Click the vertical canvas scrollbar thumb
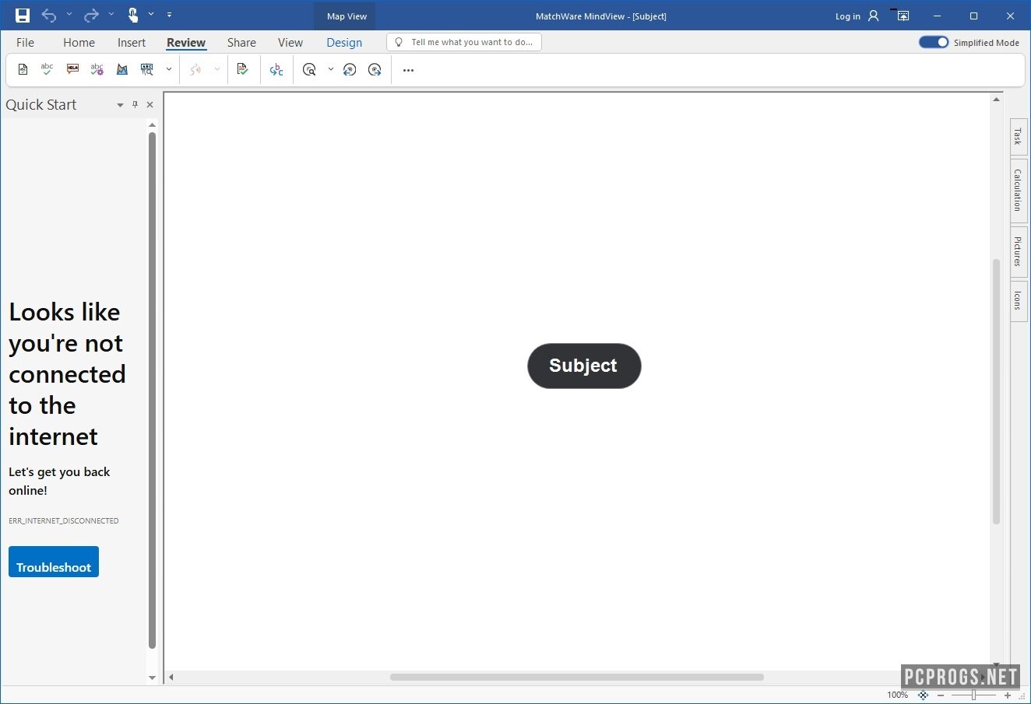 coord(996,392)
